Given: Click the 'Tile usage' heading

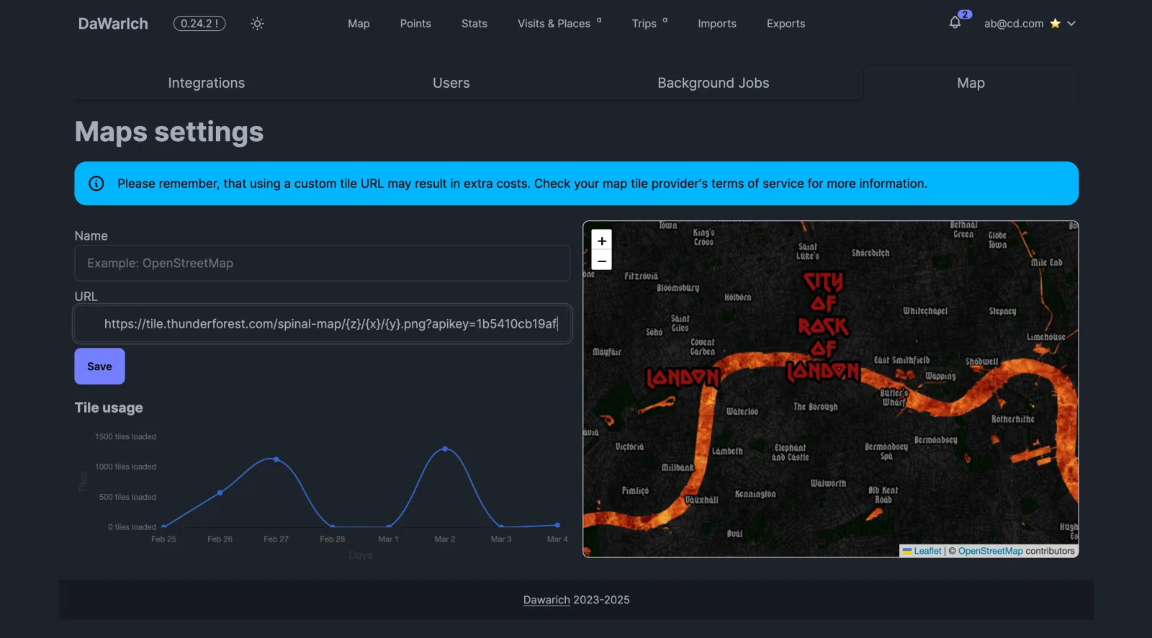Looking at the screenshot, I should (x=109, y=408).
